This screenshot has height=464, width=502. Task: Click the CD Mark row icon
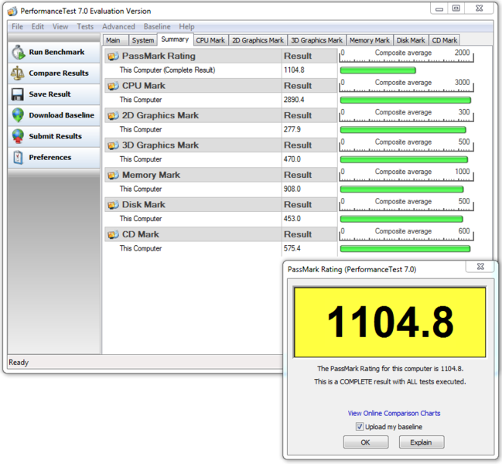point(113,235)
